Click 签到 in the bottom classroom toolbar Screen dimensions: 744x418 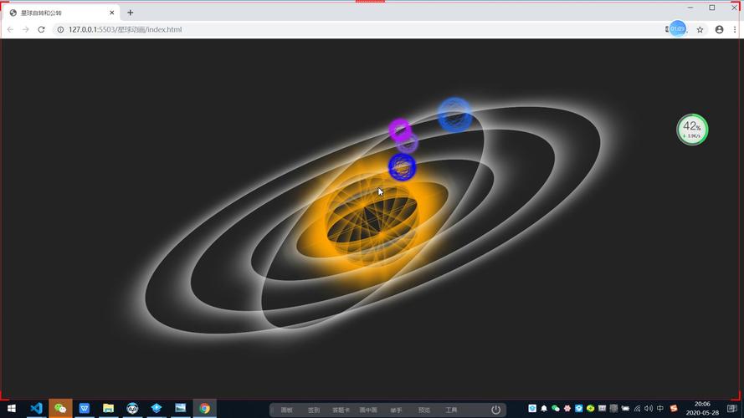(314, 410)
